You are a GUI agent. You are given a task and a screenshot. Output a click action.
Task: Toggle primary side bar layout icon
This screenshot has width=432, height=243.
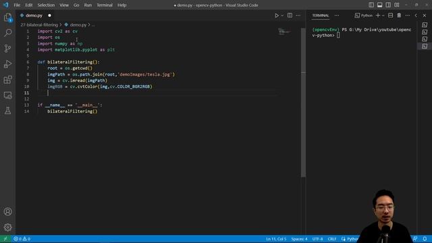coord(371,5)
